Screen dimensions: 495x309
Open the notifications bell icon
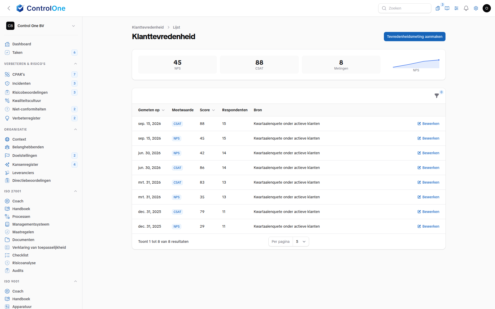[466, 8]
